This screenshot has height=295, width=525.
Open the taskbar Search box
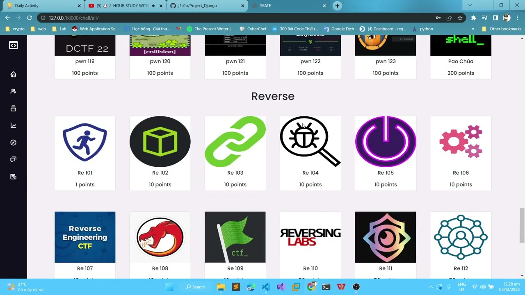[x=195, y=287]
